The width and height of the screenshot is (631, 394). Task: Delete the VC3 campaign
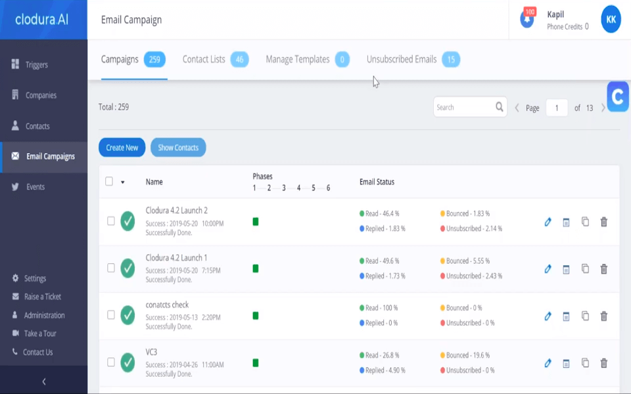(x=603, y=363)
